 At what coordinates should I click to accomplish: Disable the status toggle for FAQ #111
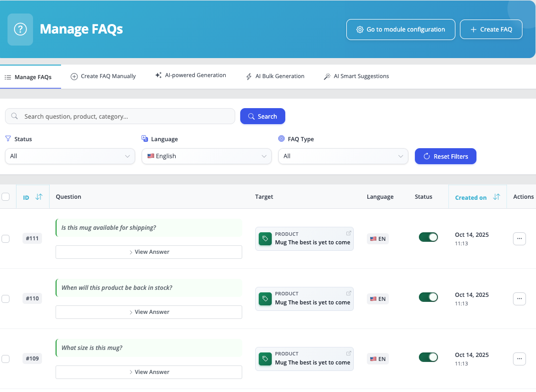coord(428,237)
